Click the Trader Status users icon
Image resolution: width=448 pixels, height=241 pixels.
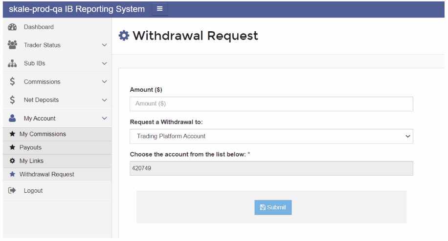click(13, 45)
